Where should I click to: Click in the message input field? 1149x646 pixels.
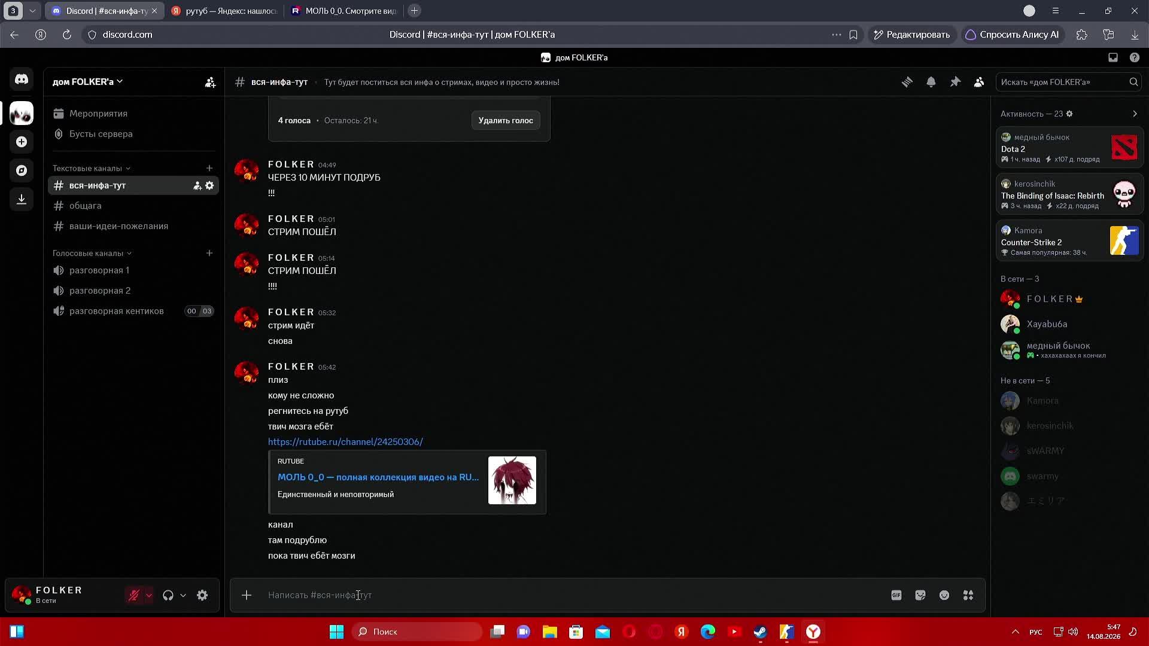coord(574,595)
